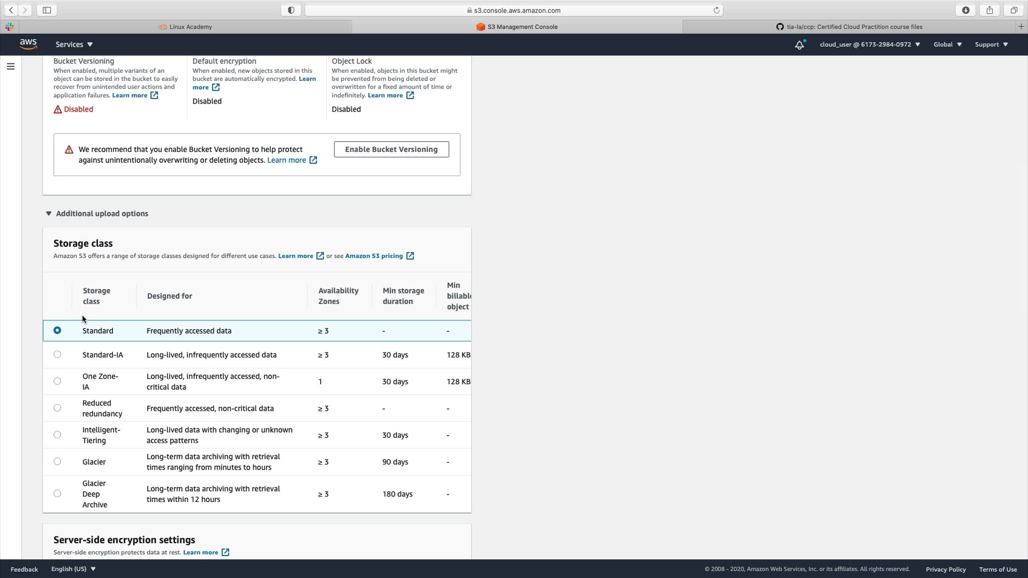Click the Enable Bucket Versioning button

point(391,149)
